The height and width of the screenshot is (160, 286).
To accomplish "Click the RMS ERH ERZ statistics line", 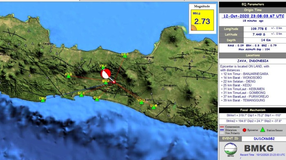I will 252,46.
